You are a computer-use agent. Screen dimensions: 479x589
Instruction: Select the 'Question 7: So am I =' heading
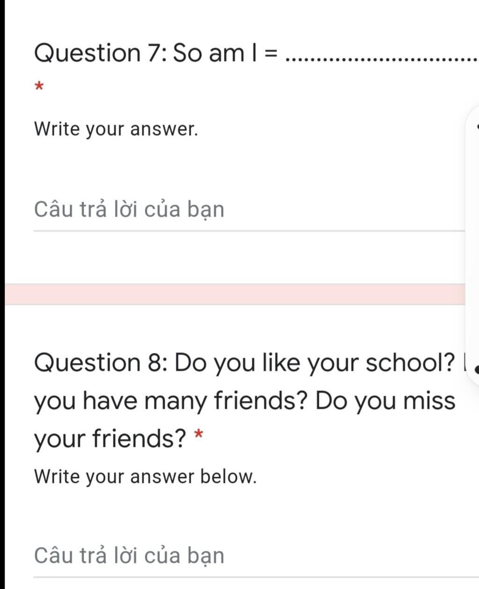[156, 52]
